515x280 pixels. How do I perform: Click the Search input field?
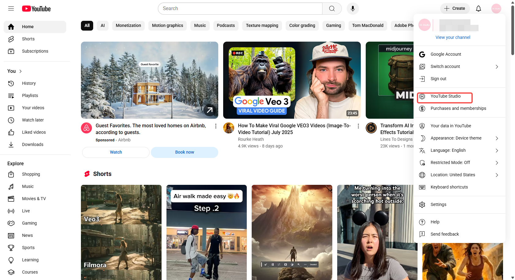(240, 9)
